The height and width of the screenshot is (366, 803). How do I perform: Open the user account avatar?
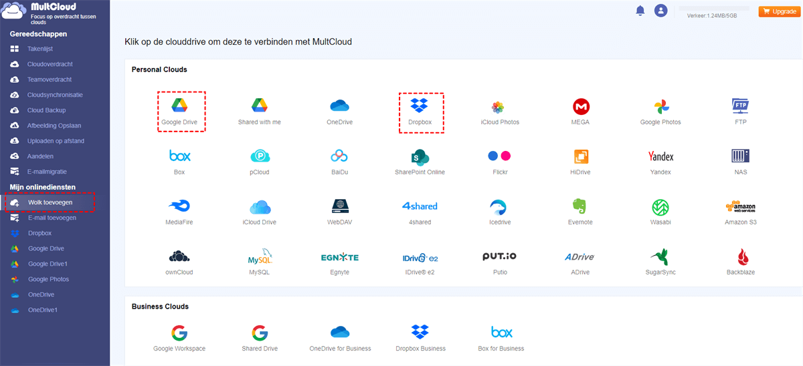click(661, 11)
